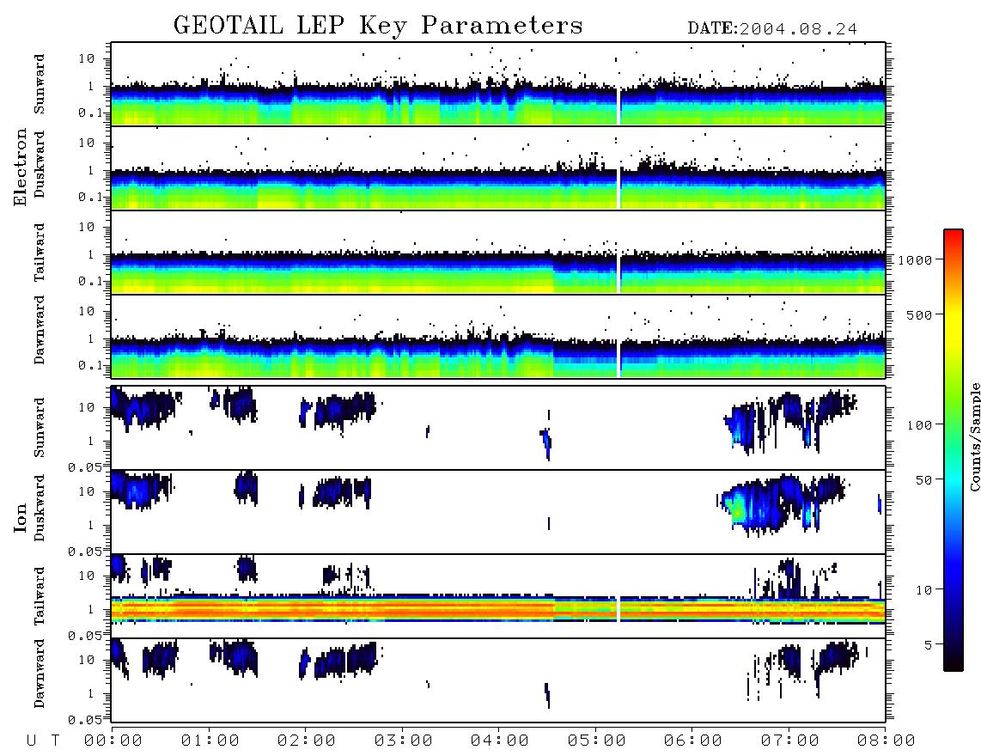Click the Electron Sunward spectrogram panel
The width and height of the screenshot is (981, 756).
[x=498, y=84]
